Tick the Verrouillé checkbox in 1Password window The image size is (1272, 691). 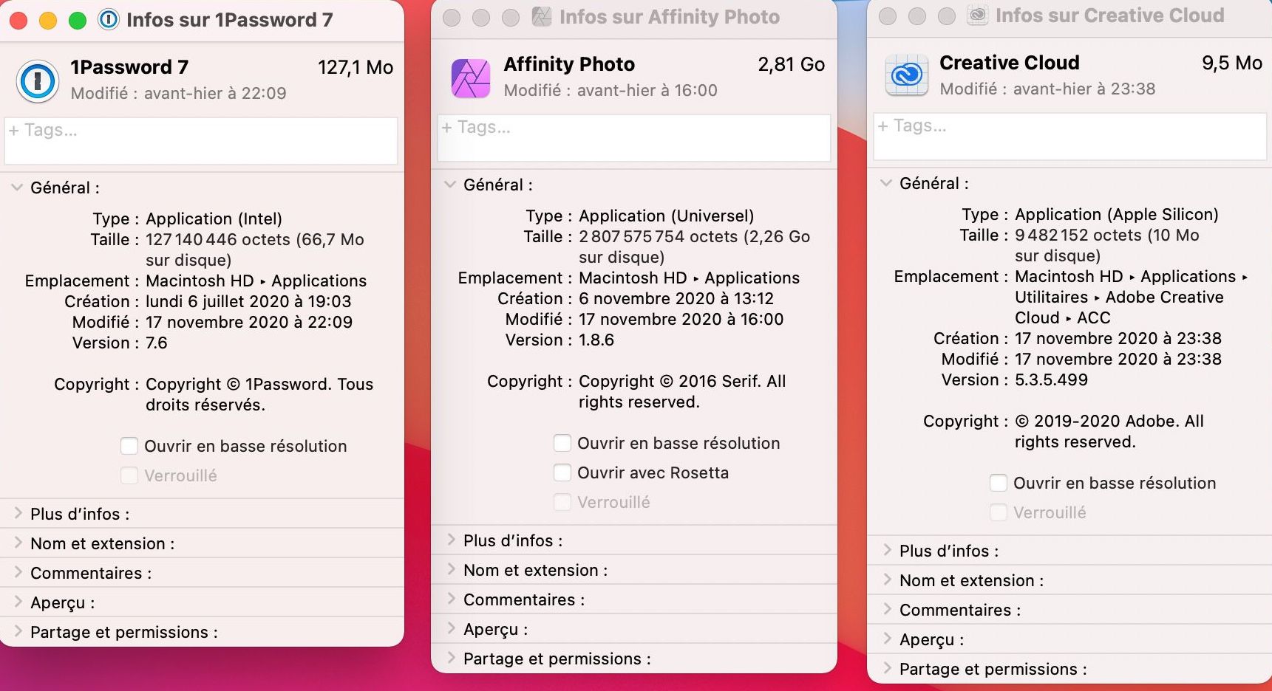click(x=129, y=475)
